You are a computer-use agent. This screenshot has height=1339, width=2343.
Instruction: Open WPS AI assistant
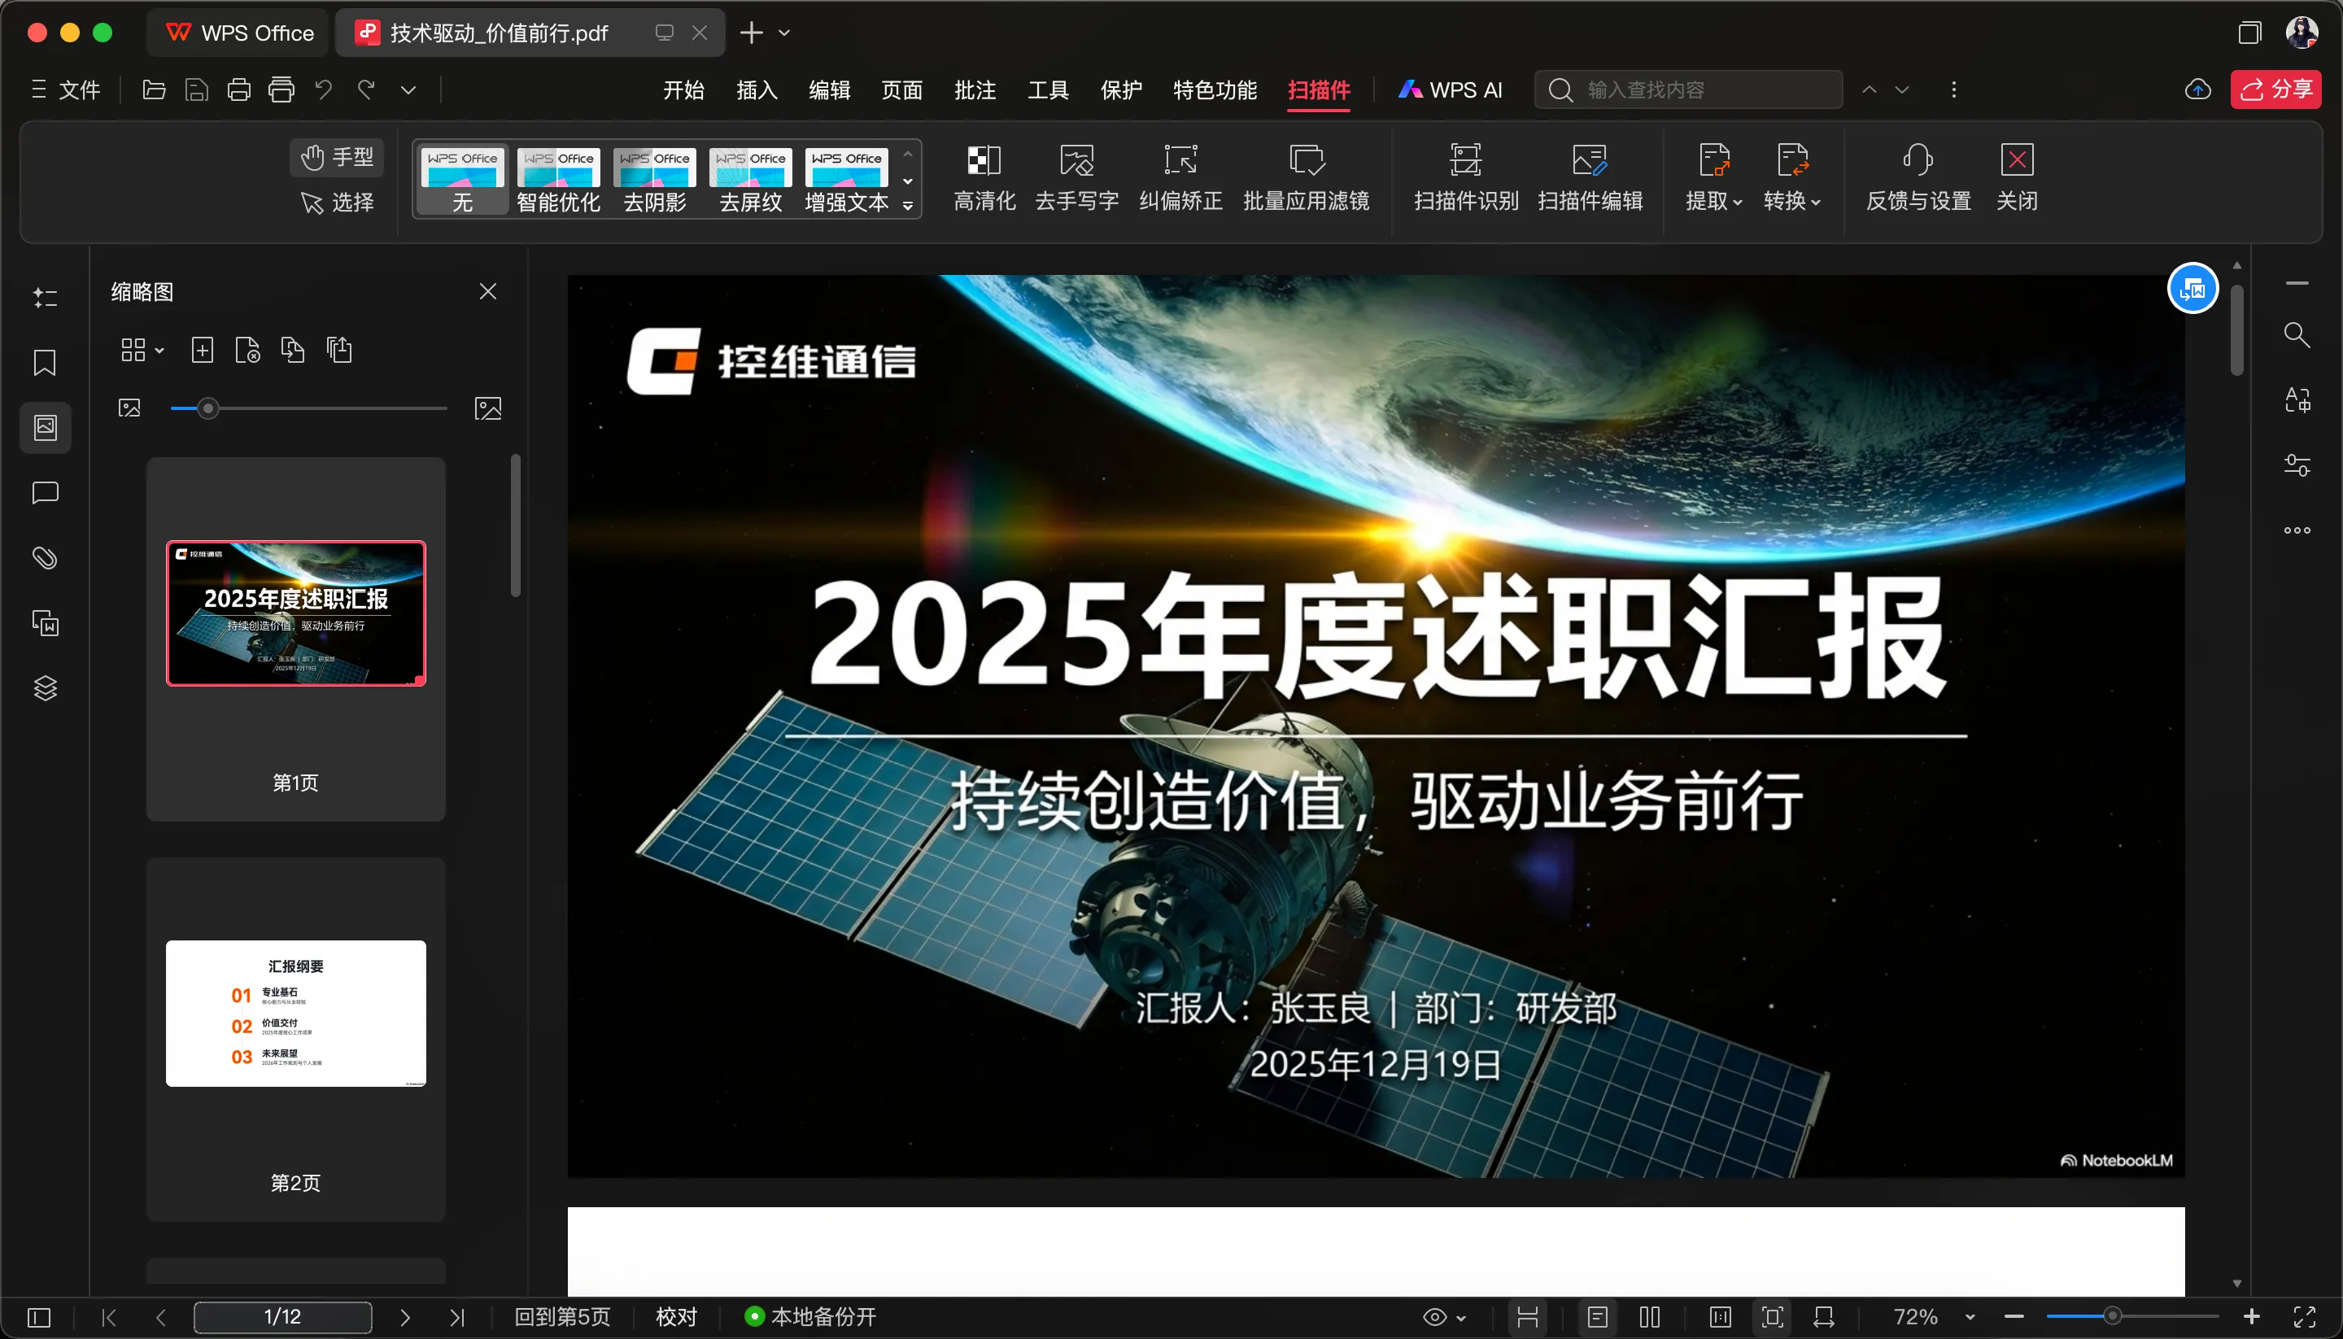pos(1450,89)
